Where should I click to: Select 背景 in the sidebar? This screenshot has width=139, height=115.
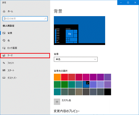(x=25, y=33)
